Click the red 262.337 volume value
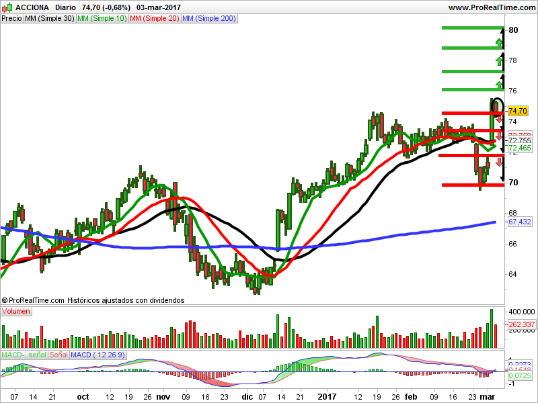Screen dimensions: 538x403 (x=522, y=324)
